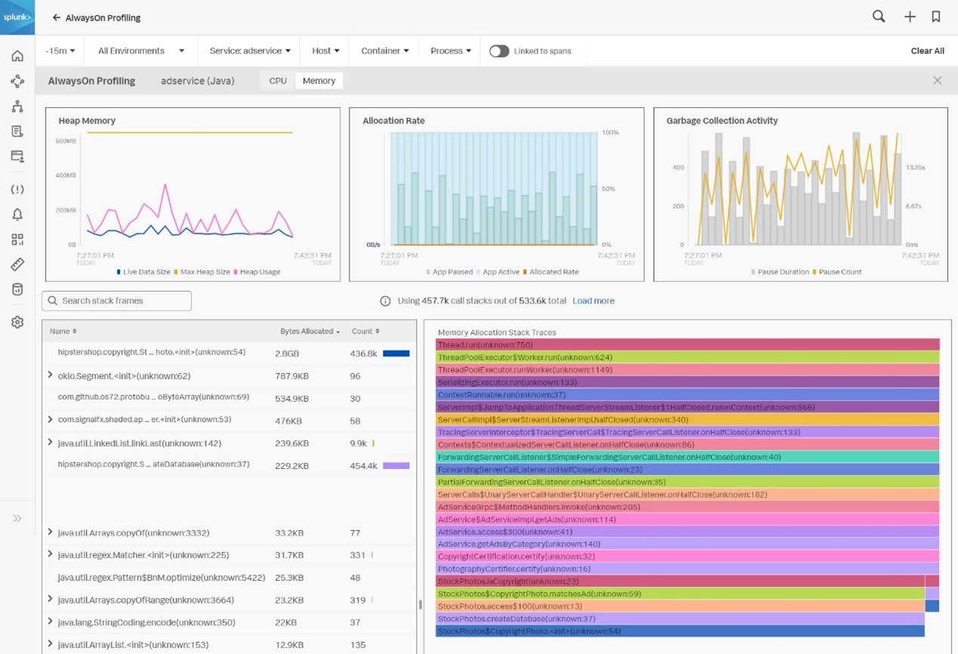
Task: Open the settings gear in sidebar
Action: (17, 322)
